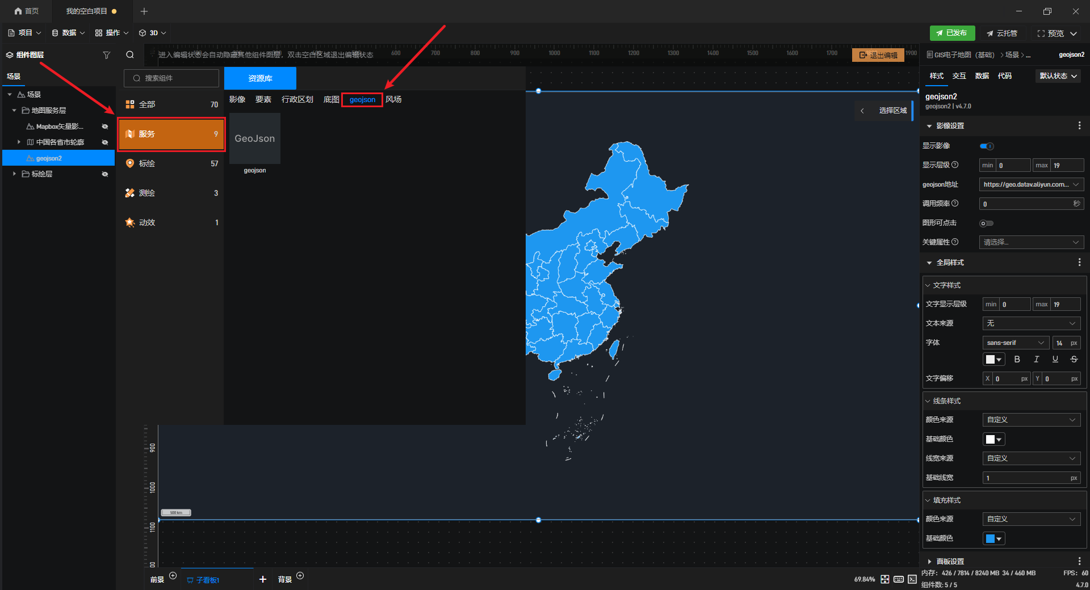Apply italic text style icon

click(x=1036, y=359)
